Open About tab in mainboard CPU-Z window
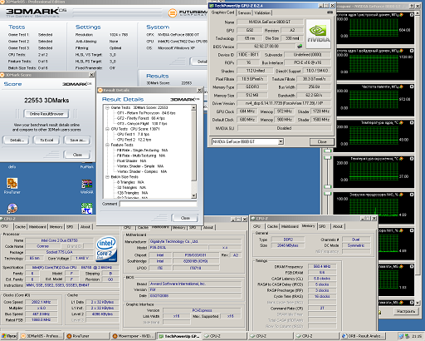 click(x=208, y=227)
